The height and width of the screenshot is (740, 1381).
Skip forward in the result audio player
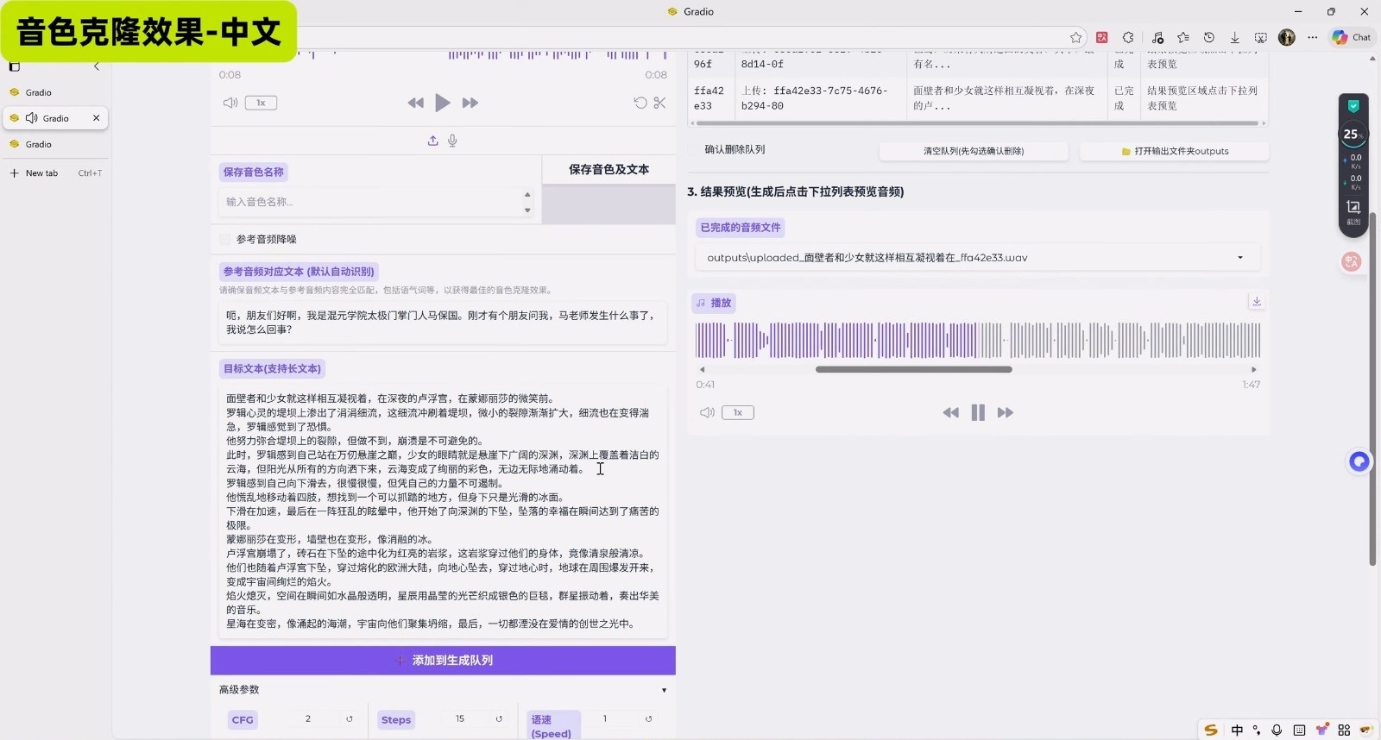point(1005,413)
